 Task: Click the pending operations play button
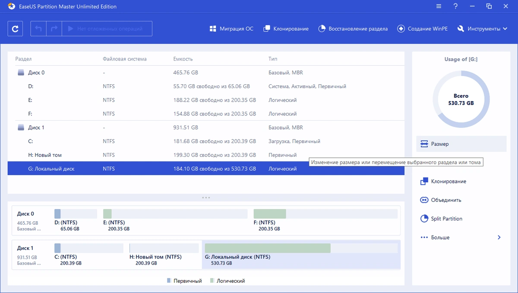click(x=107, y=29)
